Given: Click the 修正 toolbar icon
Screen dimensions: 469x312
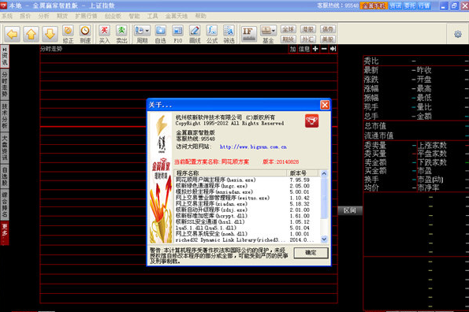Looking at the screenshot, I should [x=68, y=34].
